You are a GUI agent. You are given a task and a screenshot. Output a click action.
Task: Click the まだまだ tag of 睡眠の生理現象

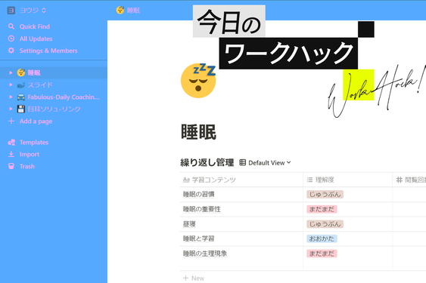point(322,254)
